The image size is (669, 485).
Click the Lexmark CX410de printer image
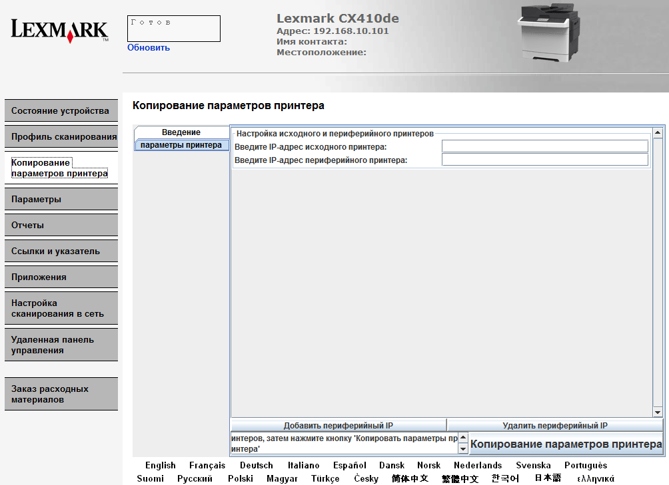coord(548,33)
